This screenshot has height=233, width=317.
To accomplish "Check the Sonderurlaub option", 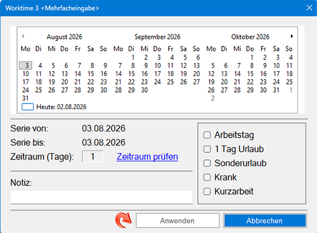I will click(x=207, y=163).
